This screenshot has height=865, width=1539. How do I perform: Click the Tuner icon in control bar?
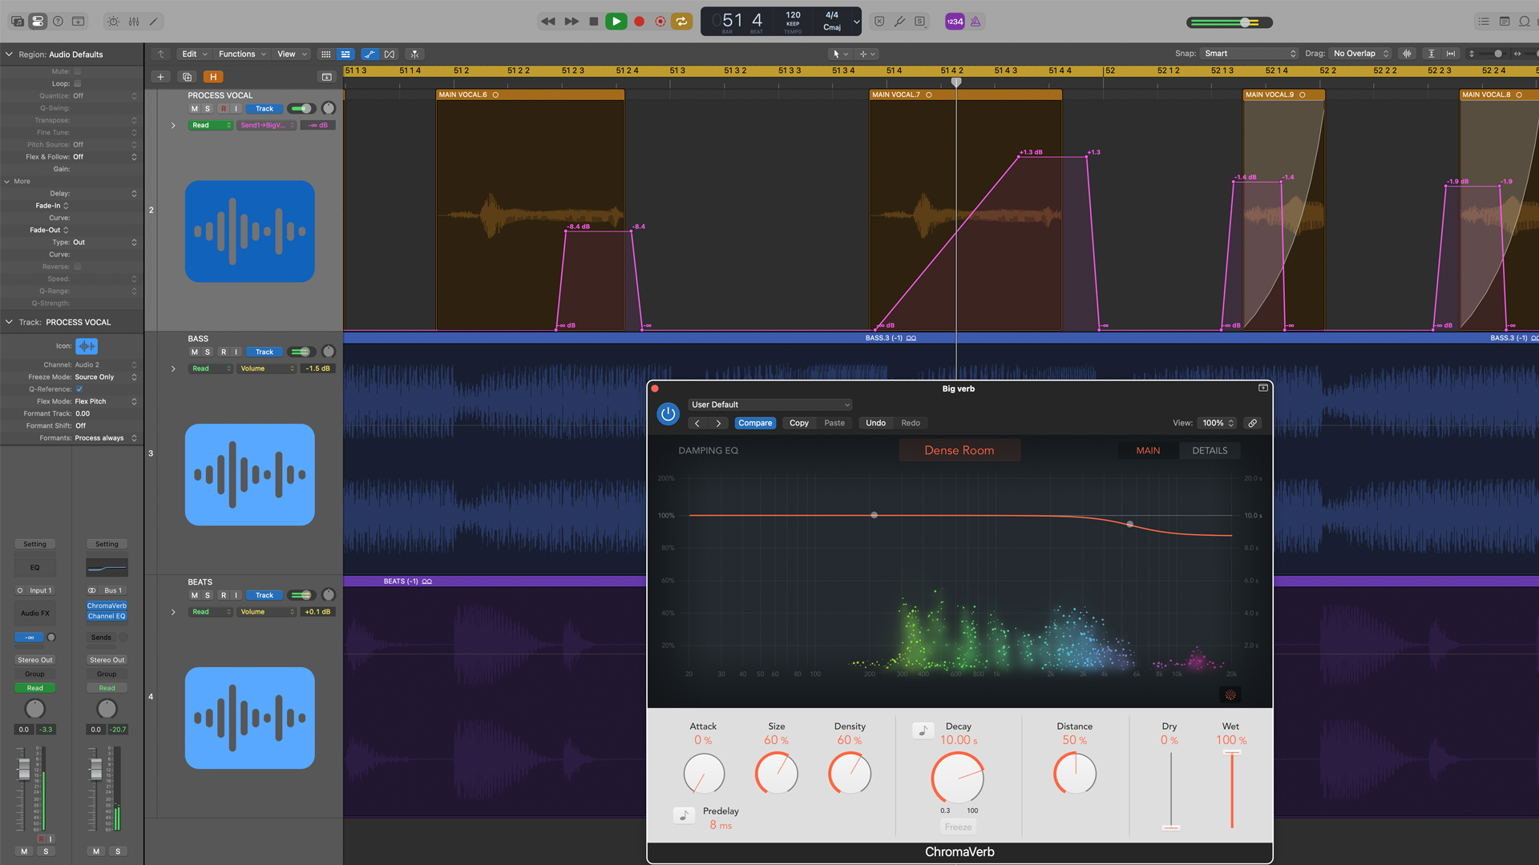pyautogui.click(x=899, y=22)
